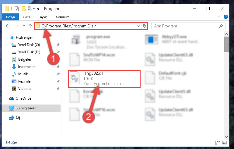Go up one folder level with up arrow
This screenshot has height=149, width=234.
30,26
